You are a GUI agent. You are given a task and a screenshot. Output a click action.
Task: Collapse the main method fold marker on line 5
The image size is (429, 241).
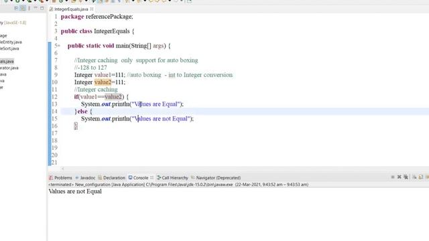tap(59, 46)
